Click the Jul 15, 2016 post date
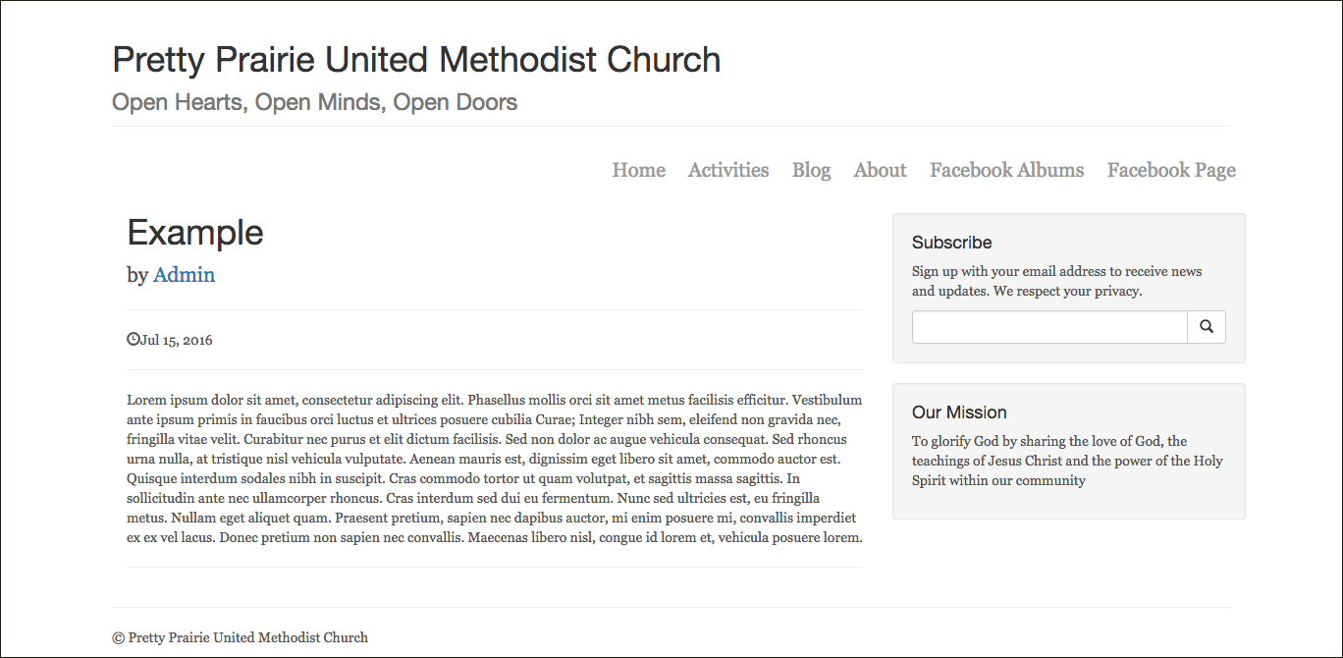The height and width of the screenshot is (658, 1343). pos(177,341)
